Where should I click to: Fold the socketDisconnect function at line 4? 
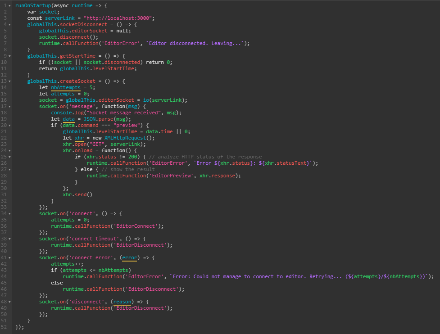(10, 25)
